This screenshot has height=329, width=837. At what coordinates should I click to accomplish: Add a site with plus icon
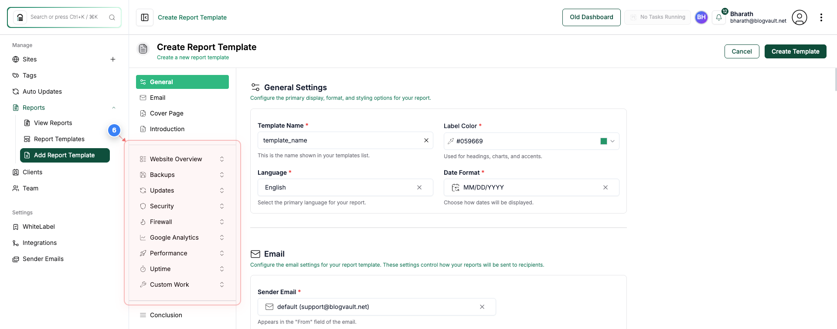(113, 59)
